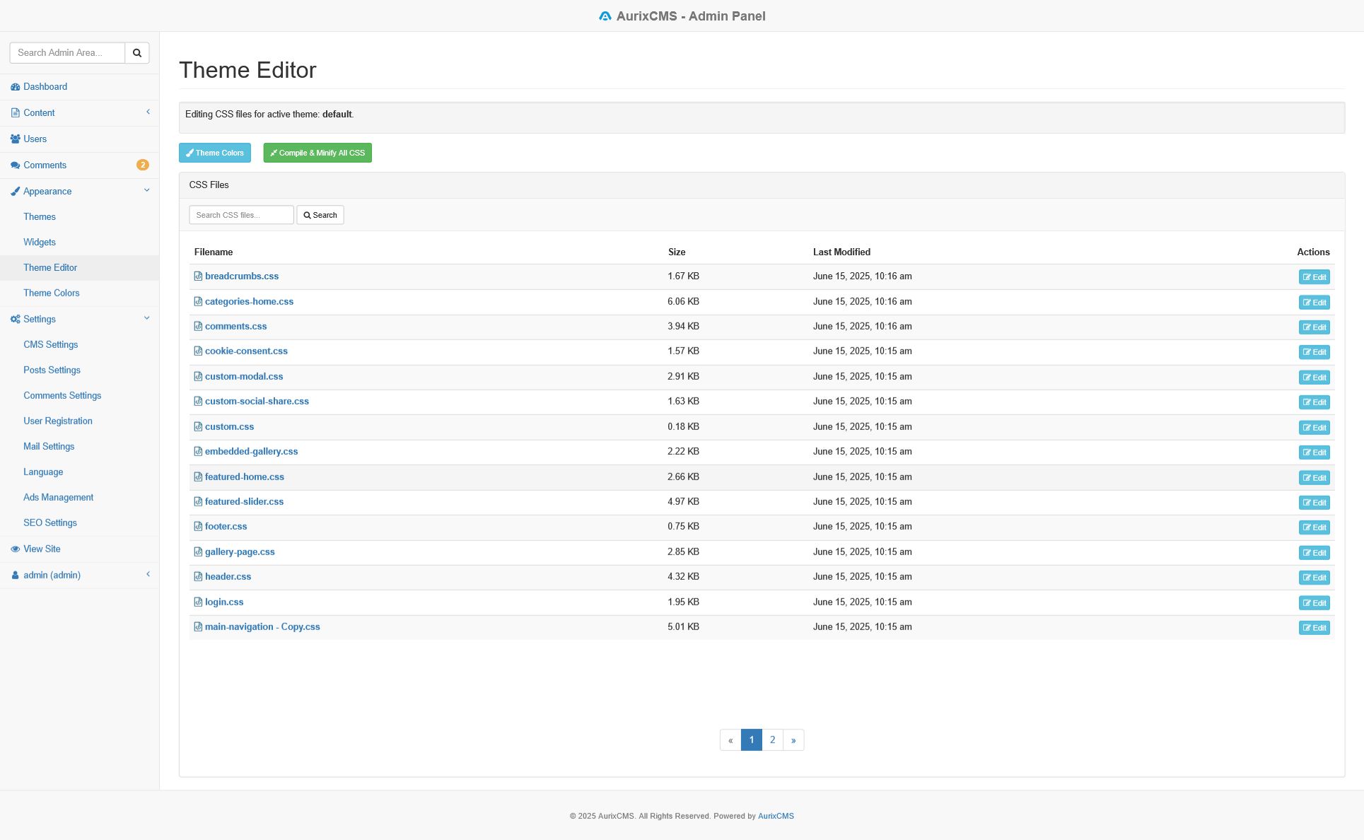
Task: Expand the admin (admin) user menu
Action: click(x=148, y=575)
